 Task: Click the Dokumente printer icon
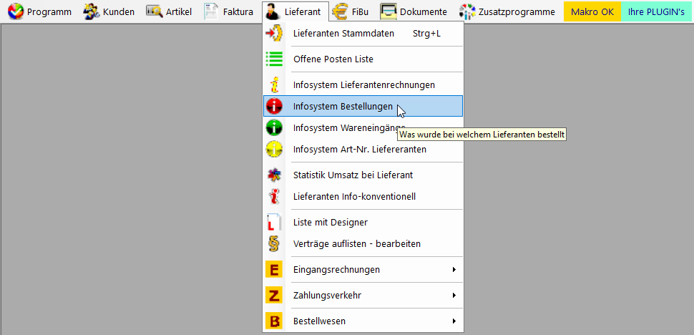(388, 12)
